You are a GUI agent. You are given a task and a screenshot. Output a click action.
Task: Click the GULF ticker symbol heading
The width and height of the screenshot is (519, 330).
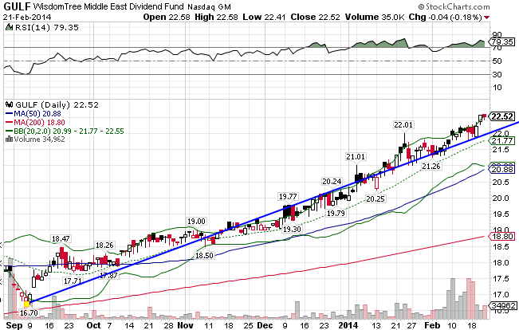[17, 6]
